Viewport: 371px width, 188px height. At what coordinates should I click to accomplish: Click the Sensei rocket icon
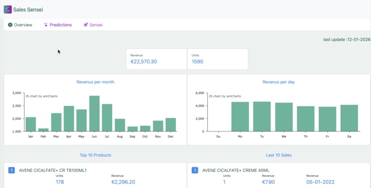[86, 25]
